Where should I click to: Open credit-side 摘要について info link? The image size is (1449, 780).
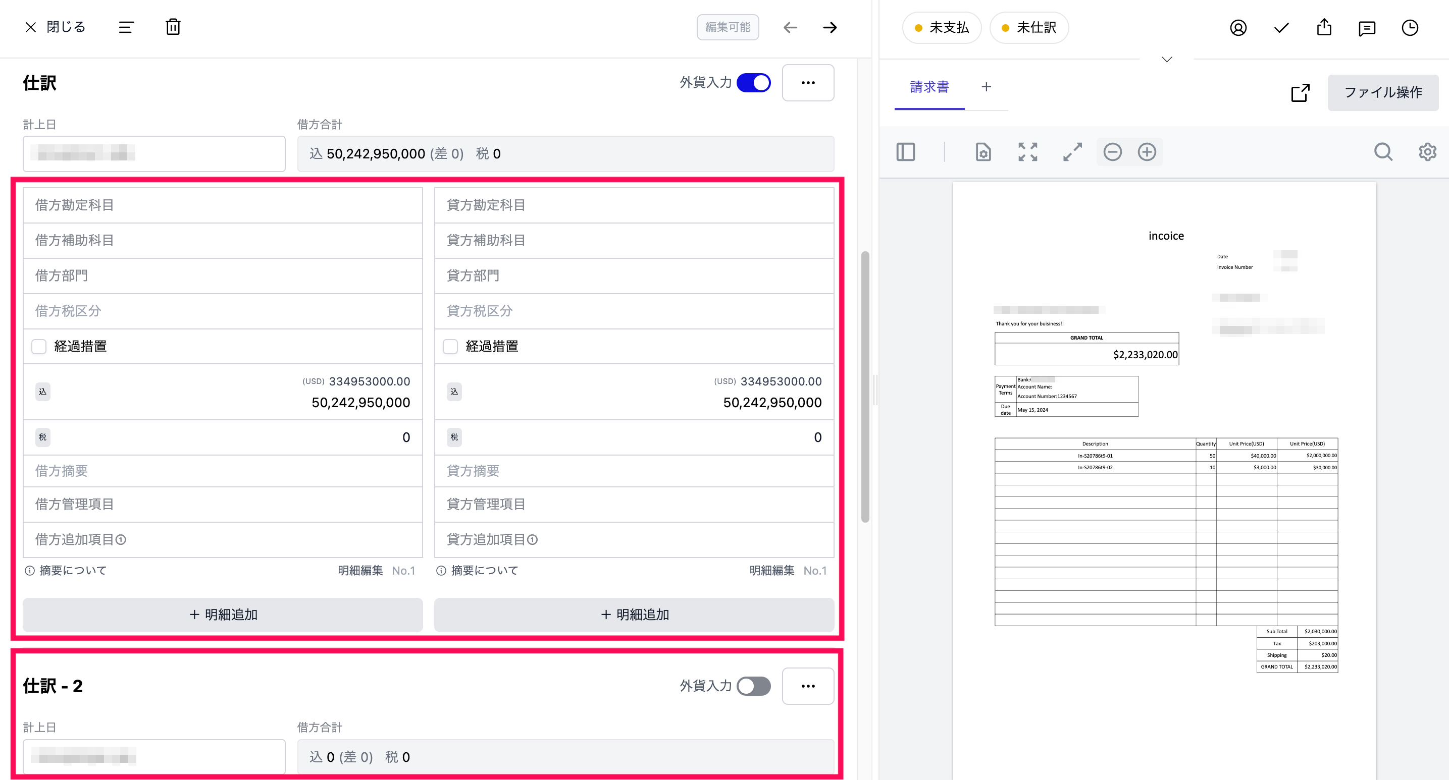pos(478,571)
